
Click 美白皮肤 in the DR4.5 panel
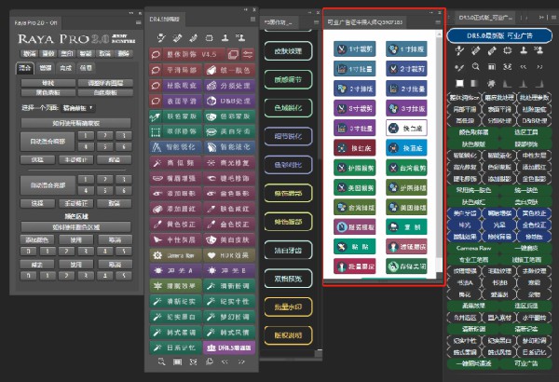229,239
